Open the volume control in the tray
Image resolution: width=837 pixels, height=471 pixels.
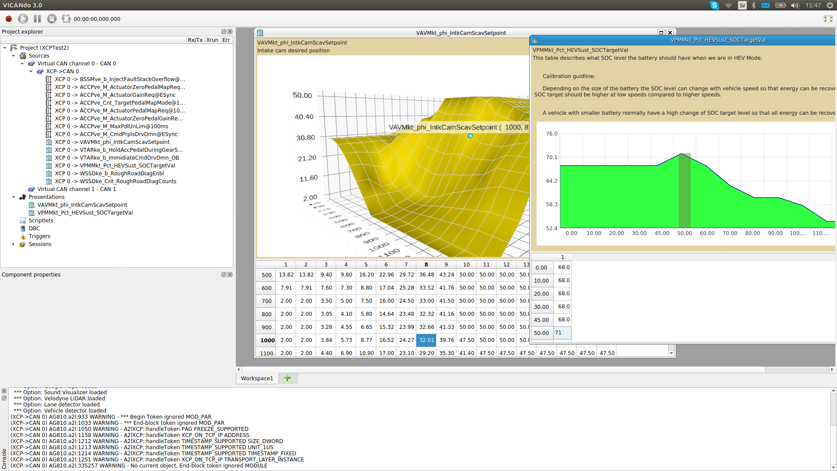pyautogui.click(x=795, y=5)
